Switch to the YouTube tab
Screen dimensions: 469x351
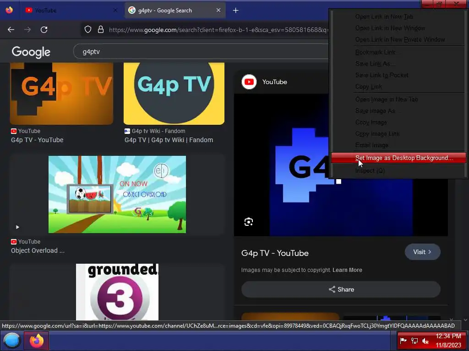pos(71,10)
